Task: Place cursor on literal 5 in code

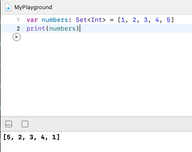Action: click(x=168, y=20)
